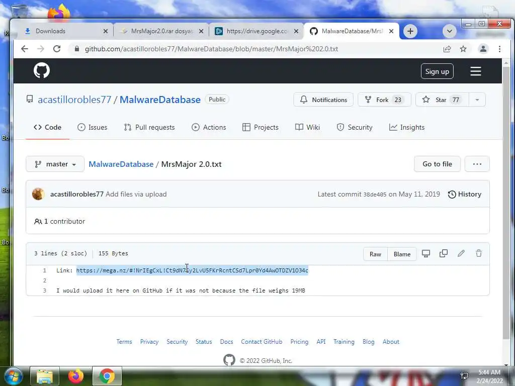Click the Sign up button
The height and width of the screenshot is (386, 515).
[437, 71]
